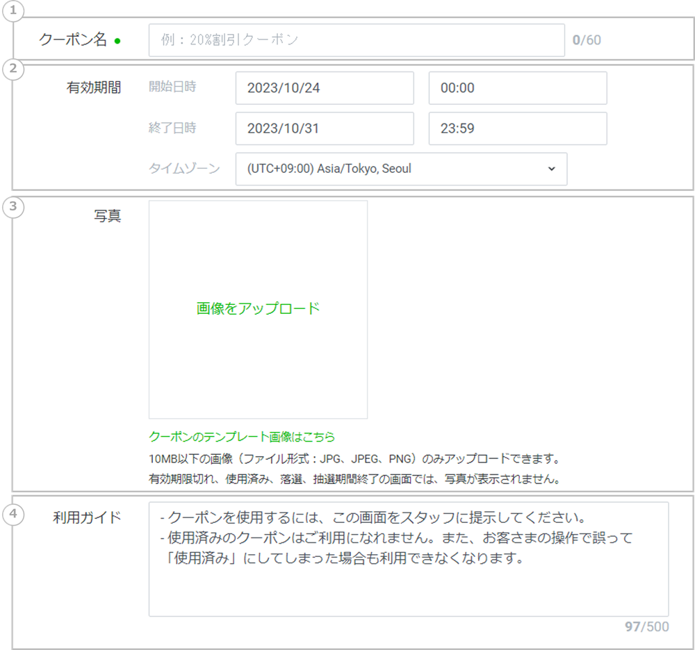Click the green required dot beside クーポン名
695x650 pixels.
point(117,41)
